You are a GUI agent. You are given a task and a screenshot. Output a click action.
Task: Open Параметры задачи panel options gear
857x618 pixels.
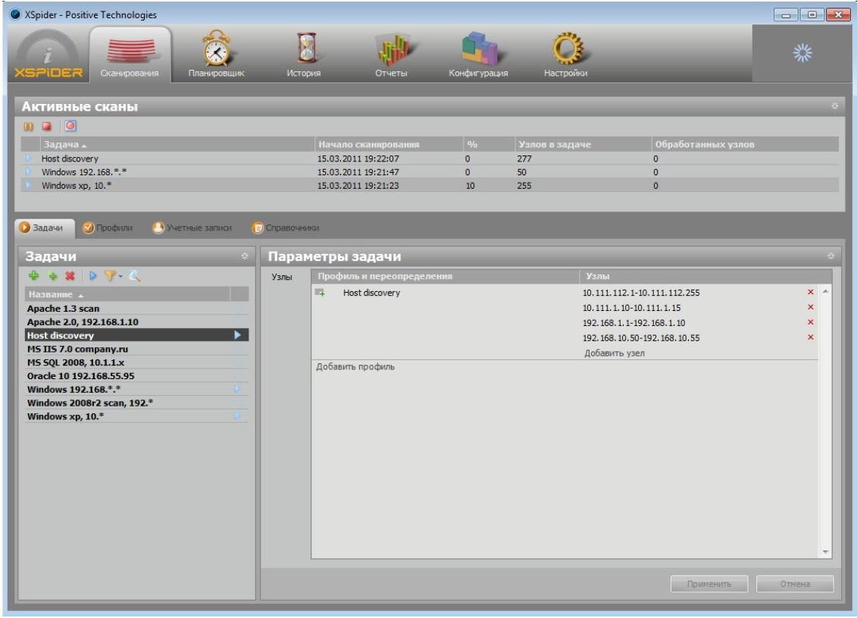pos(830,256)
